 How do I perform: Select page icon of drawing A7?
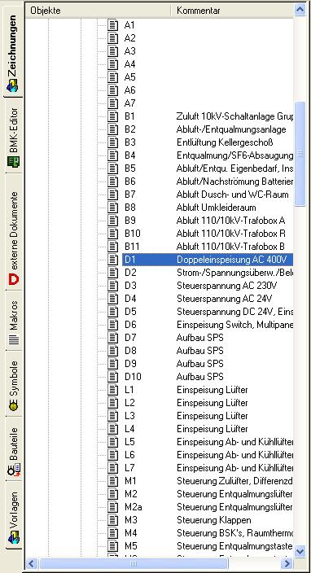point(113,103)
